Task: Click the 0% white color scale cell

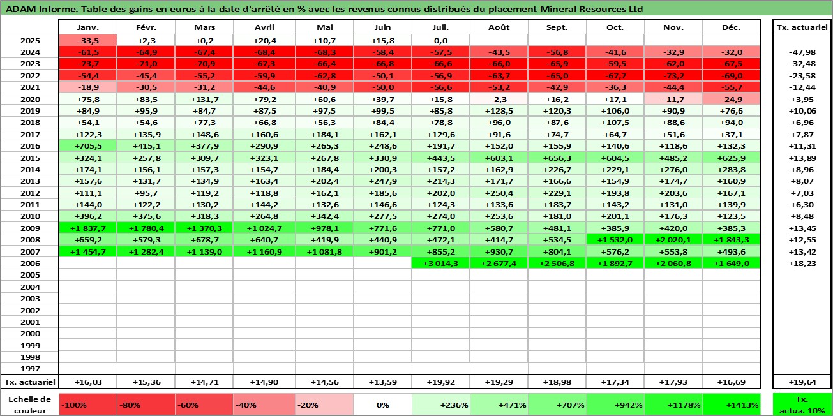Action: 383,405
